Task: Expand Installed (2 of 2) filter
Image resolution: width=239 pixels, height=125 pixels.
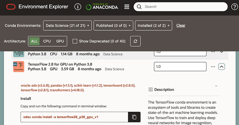Action: (154, 26)
